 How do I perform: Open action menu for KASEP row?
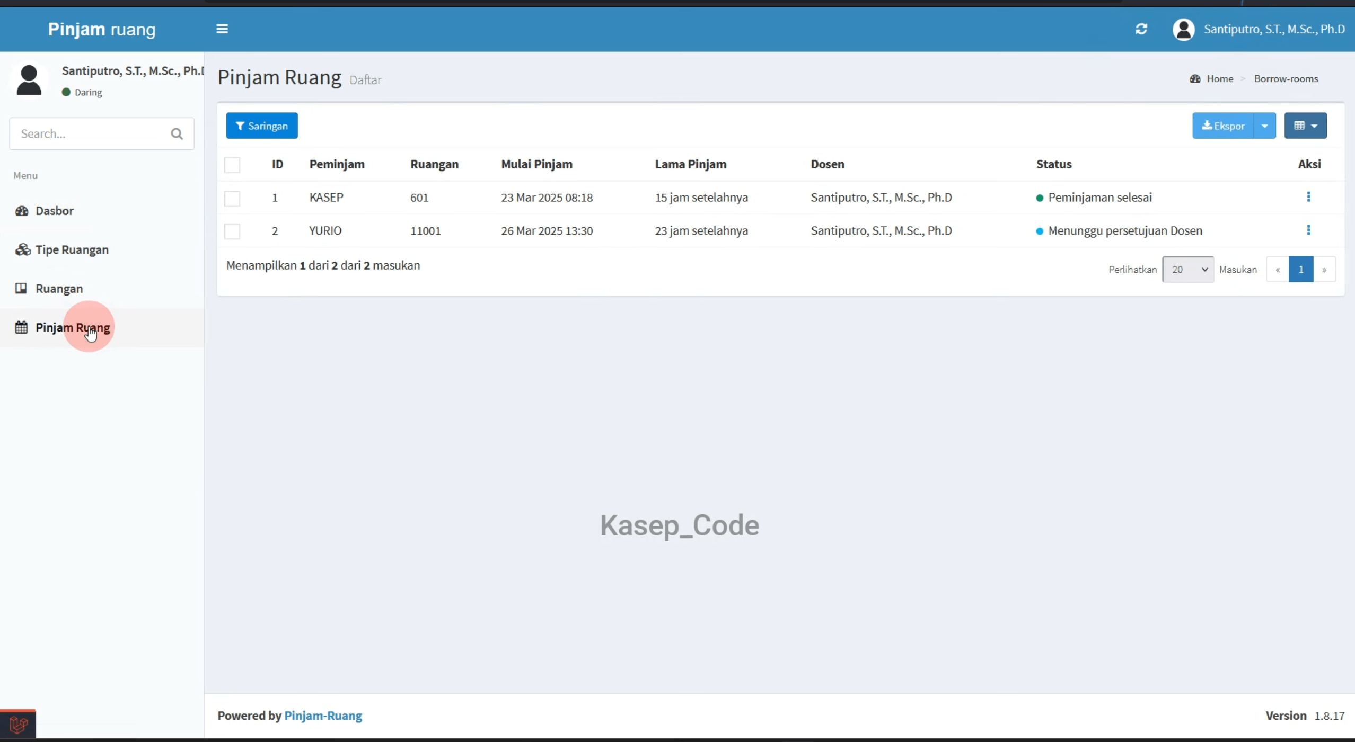(1308, 197)
